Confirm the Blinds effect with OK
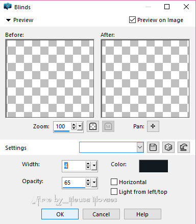Viewport: 196px width, 224px height. tap(60, 214)
